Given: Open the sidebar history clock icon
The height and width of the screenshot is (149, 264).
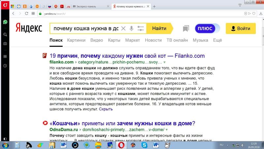Looking at the screenshot, I should point(5,66).
